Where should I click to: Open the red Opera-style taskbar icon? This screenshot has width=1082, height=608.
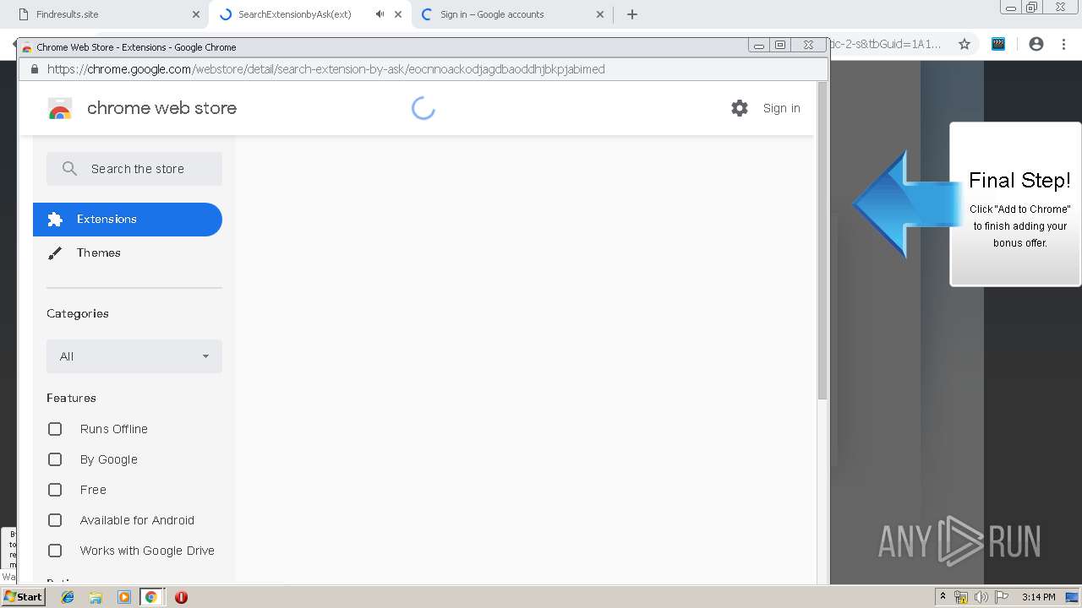point(181,597)
